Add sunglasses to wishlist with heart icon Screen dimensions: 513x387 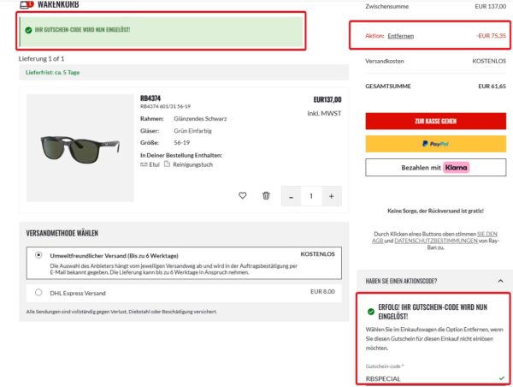point(242,196)
